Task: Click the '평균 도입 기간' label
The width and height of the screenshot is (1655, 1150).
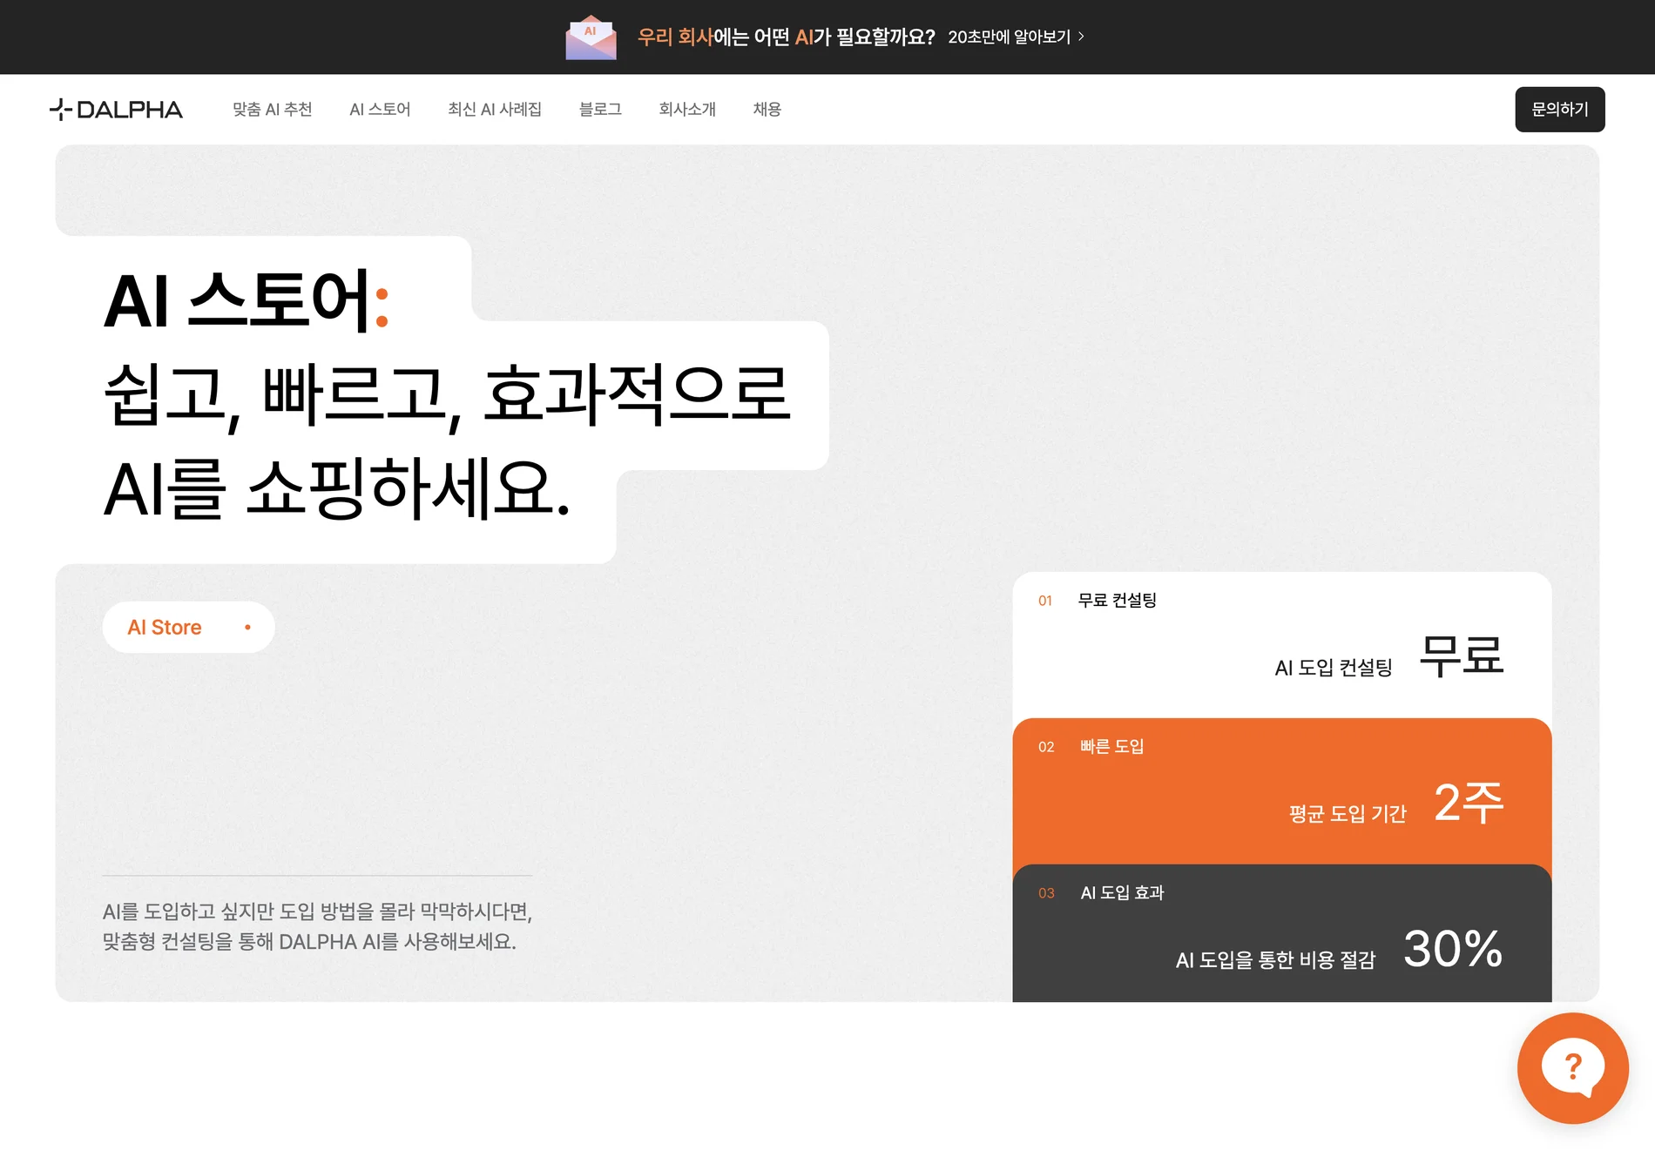Action: tap(1348, 814)
